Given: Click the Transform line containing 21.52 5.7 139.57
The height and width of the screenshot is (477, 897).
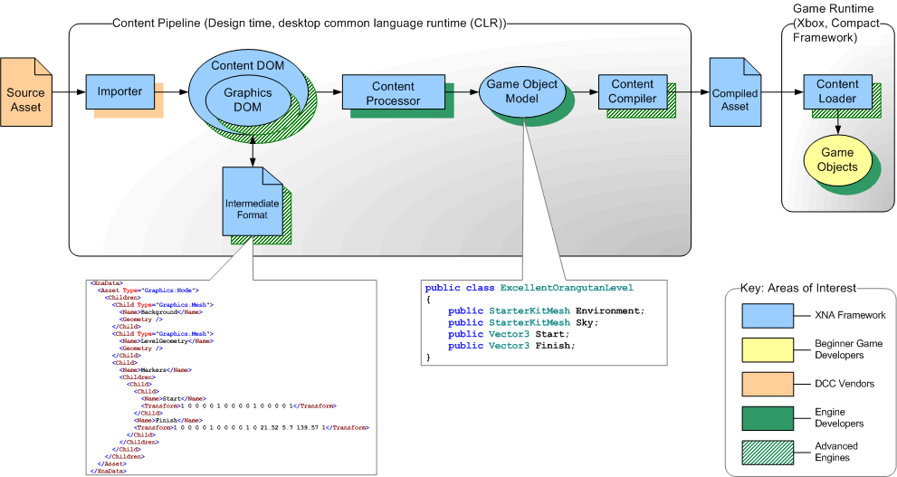Looking at the screenshot, I should pos(251,428).
